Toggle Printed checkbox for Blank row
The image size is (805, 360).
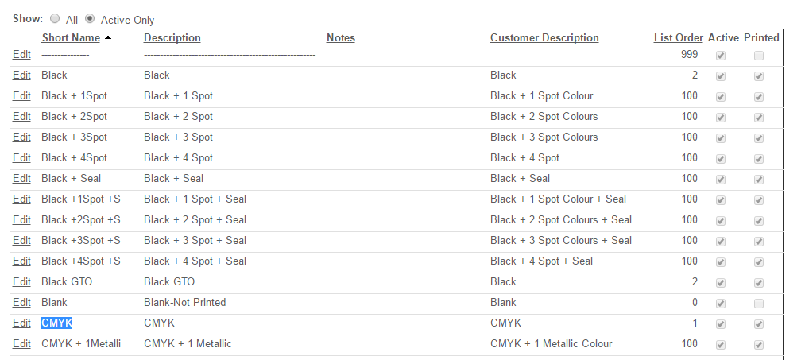pyautogui.click(x=759, y=303)
